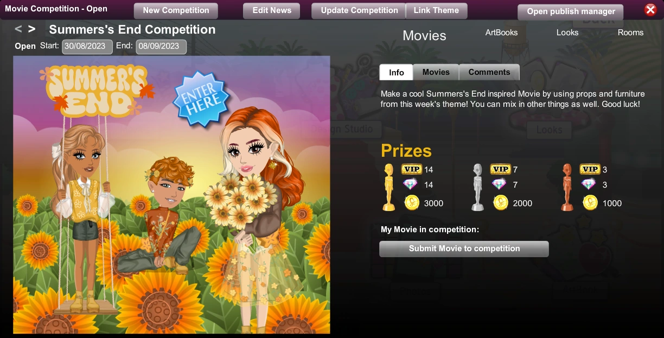Screen dimensions: 664x338
Task: Click the New Competition button
Action: pos(176,10)
